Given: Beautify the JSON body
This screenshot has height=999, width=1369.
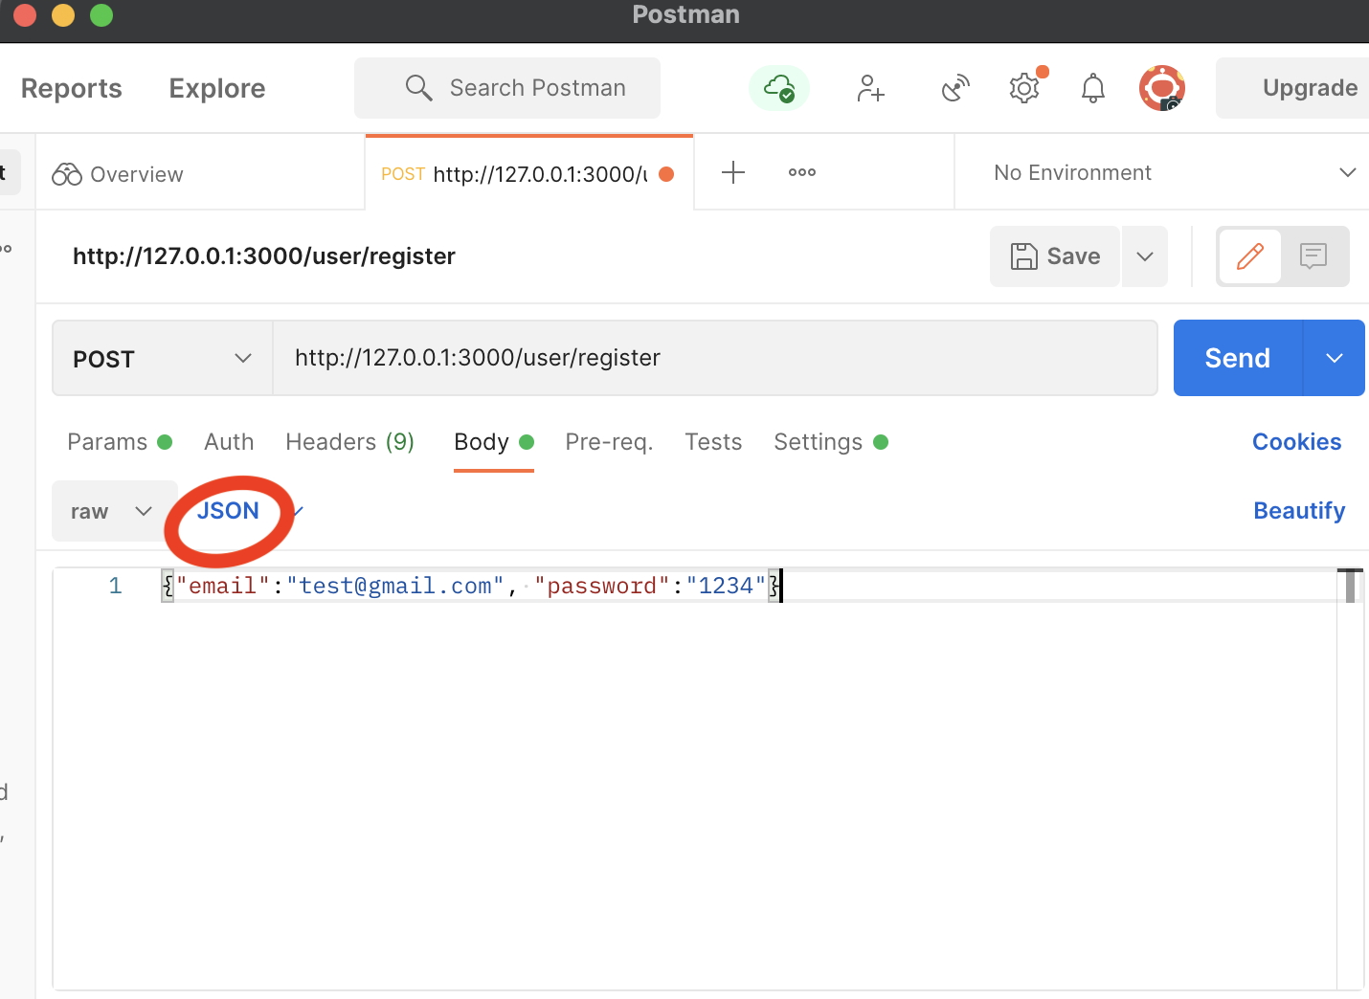Looking at the screenshot, I should [1299, 511].
